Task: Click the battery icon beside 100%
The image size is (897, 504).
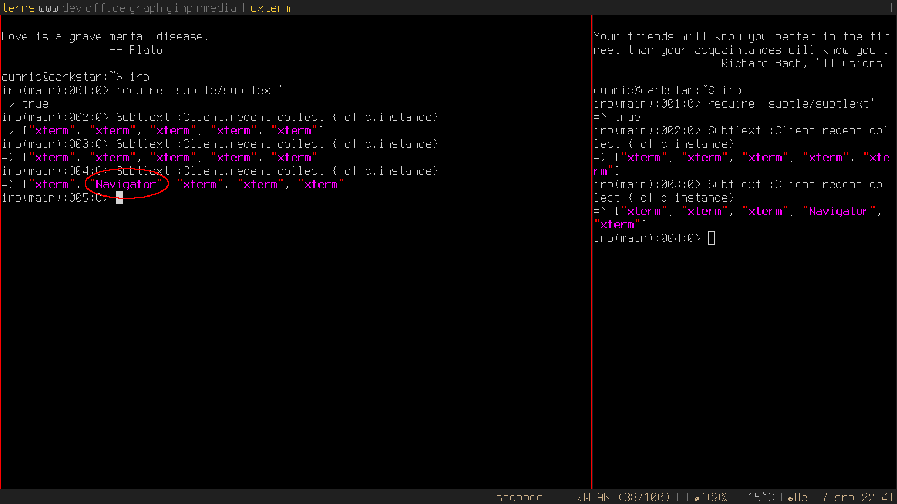Action: tap(697, 498)
